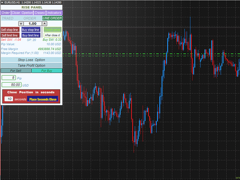Select the For Buy toggle
The height and width of the screenshot is (180, 240).
point(47,70)
